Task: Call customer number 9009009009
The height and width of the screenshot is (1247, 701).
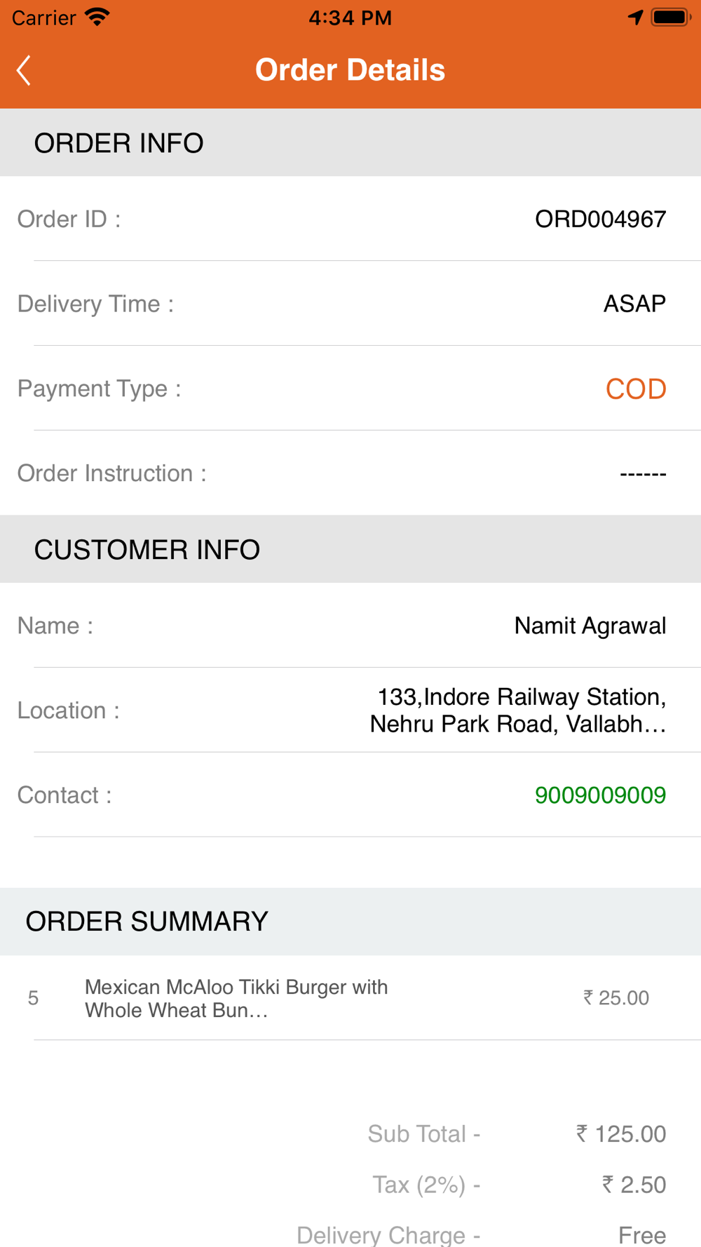Action: pos(600,795)
